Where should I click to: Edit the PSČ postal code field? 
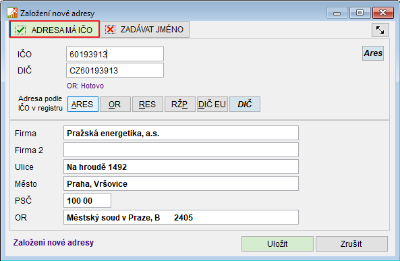click(87, 200)
